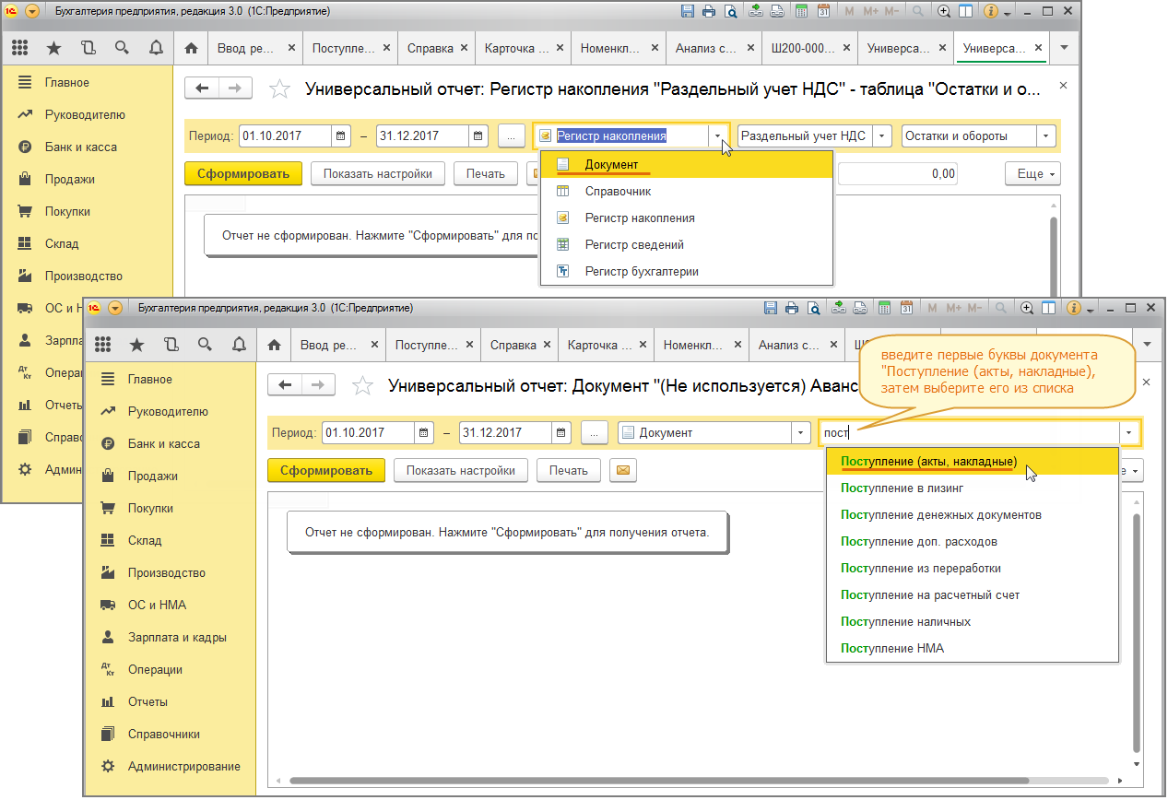The image size is (1168, 800).
Task: Select Документ in object type list
Action: coord(687,165)
